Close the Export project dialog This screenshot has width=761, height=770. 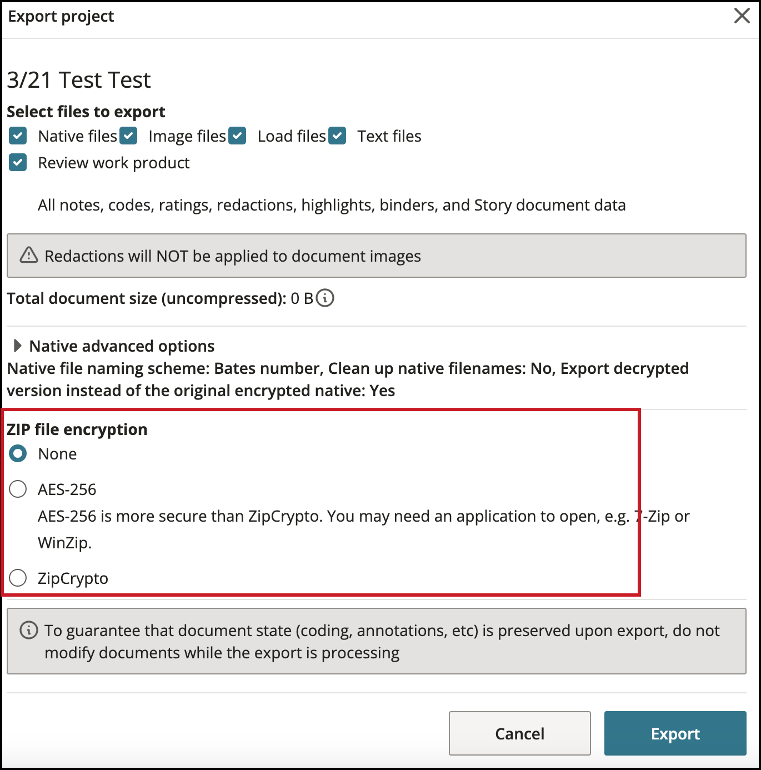[x=742, y=16]
